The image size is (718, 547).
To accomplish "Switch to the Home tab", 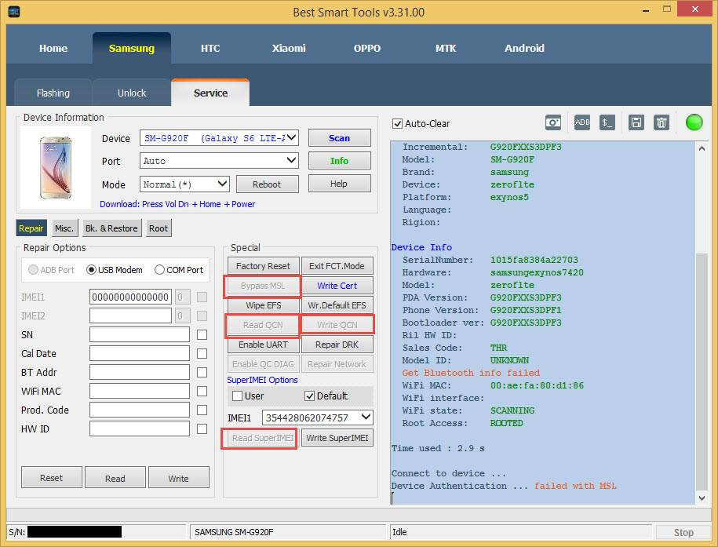I will coord(53,48).
